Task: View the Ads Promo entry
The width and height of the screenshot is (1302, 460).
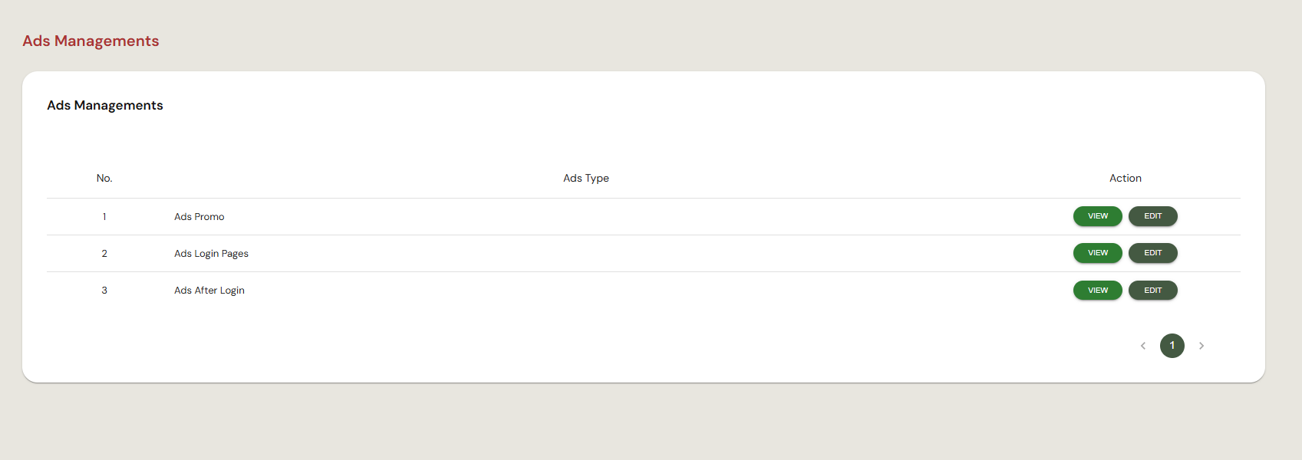Action: [x=1098, y=216]
